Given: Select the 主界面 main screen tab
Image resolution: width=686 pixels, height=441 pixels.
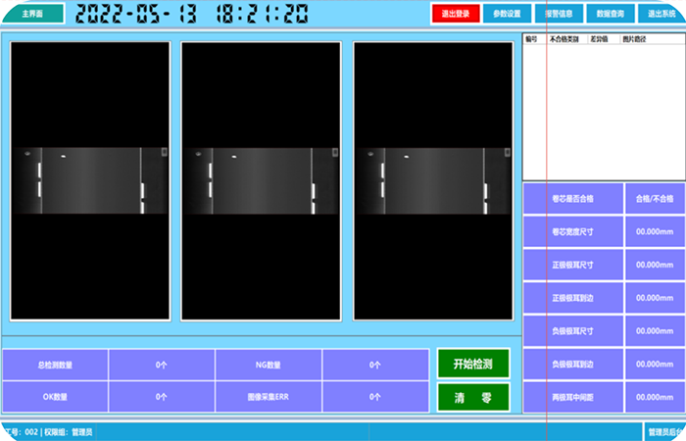Looking at the screenshot, I should point(33,14).
